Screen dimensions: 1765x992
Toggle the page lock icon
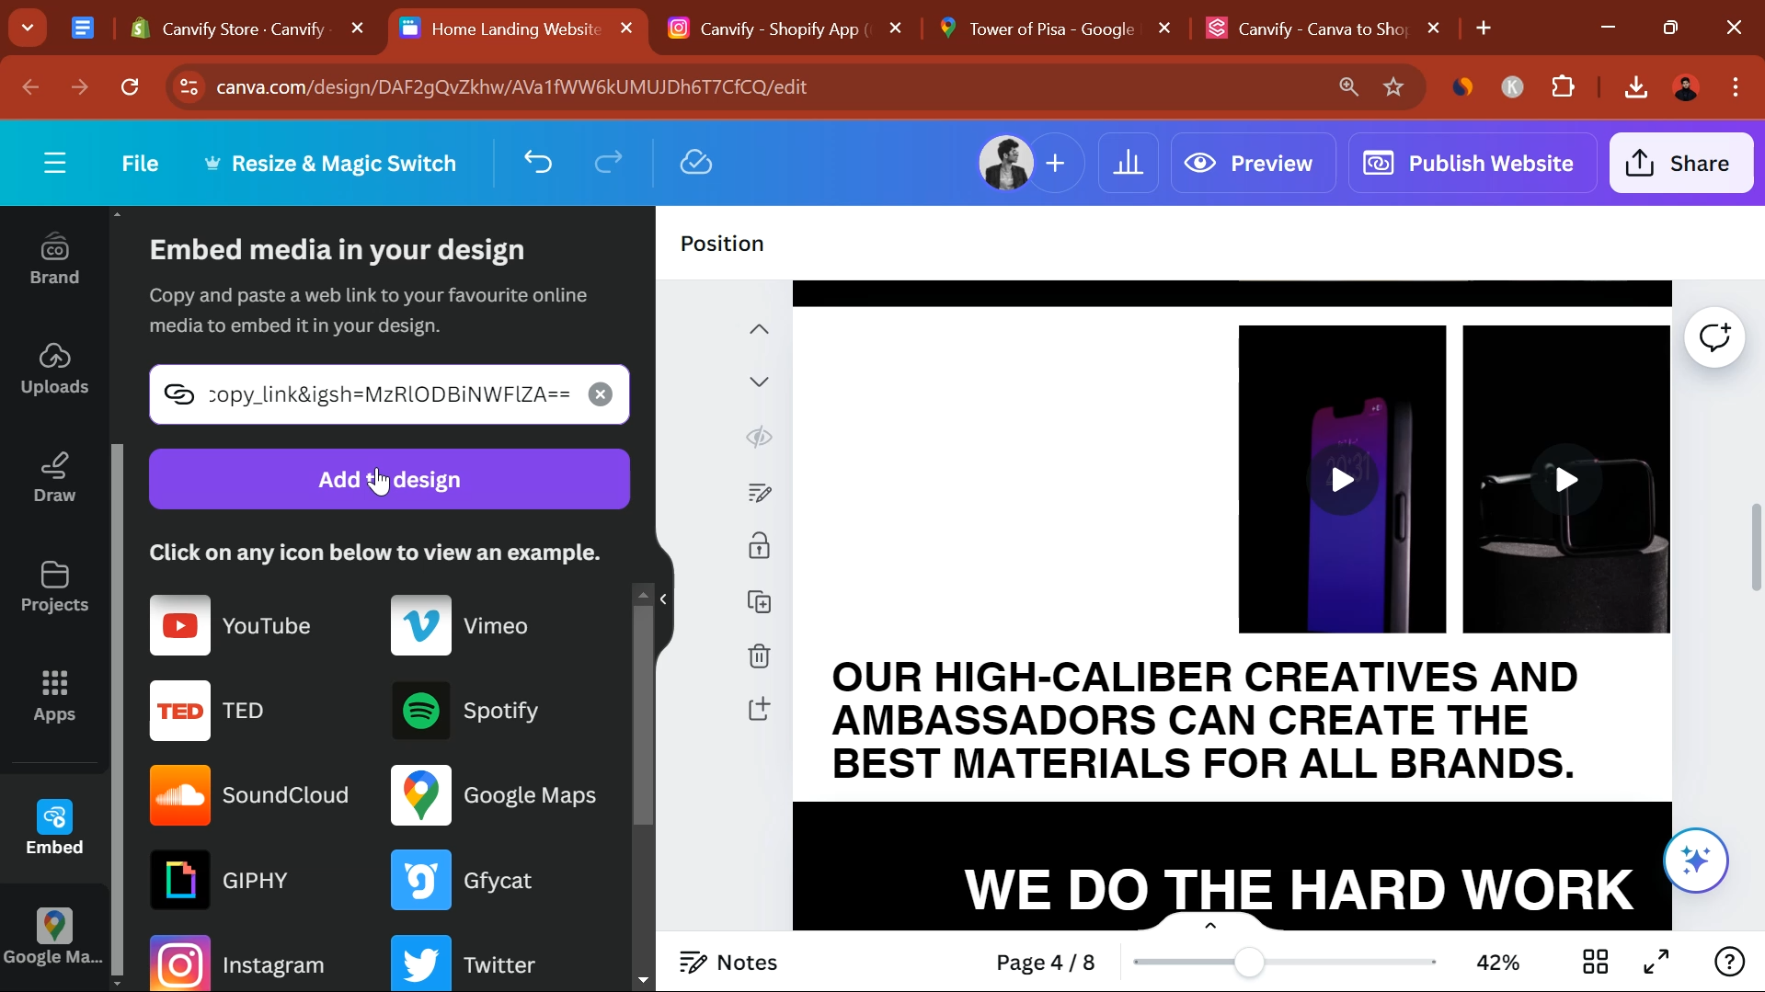(759, 546)
